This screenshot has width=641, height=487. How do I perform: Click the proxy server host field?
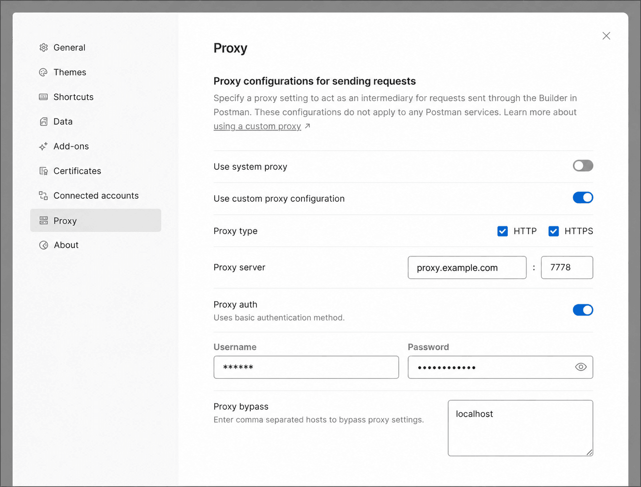click(x=467, y=267)
